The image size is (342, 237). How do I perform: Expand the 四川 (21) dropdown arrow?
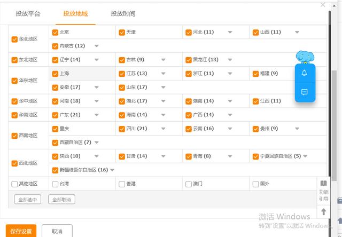(163, 129)
